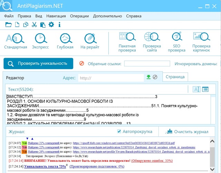Image resolution: width=221 pixels, height=173 pixels.
Task: Open file with the folder icon
Action: click(x=8, y=25)
